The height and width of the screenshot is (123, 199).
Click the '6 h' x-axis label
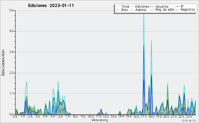point(60,116)
